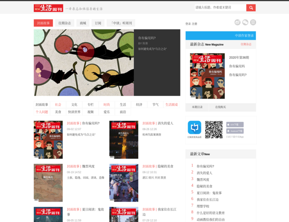
Task: Open latest article 2 消失的爱人
Action: (205, 173)
